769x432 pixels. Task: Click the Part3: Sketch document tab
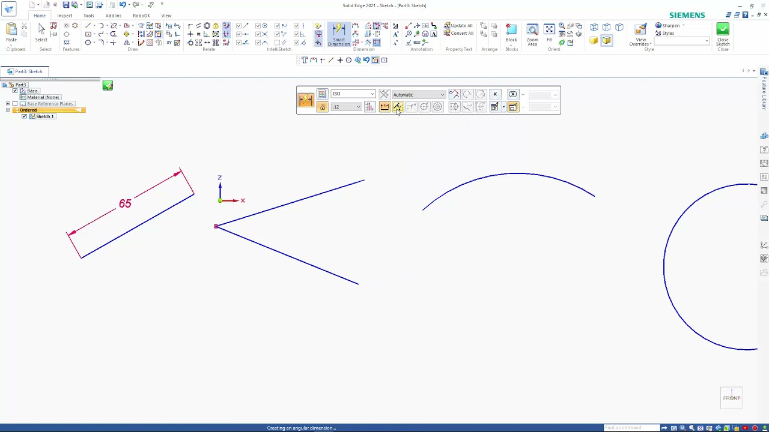point(25,71)
